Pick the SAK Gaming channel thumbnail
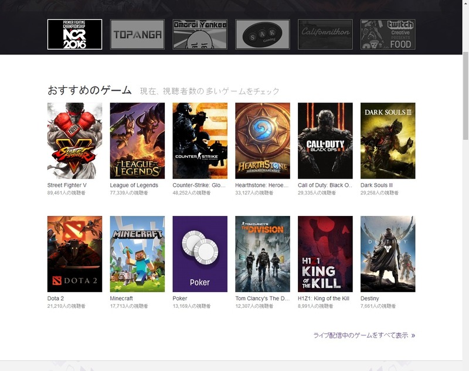Viewport: 469px width, 371px height. (x=263, y=35)
